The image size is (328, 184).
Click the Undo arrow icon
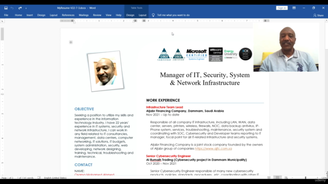tap(12, 8)
